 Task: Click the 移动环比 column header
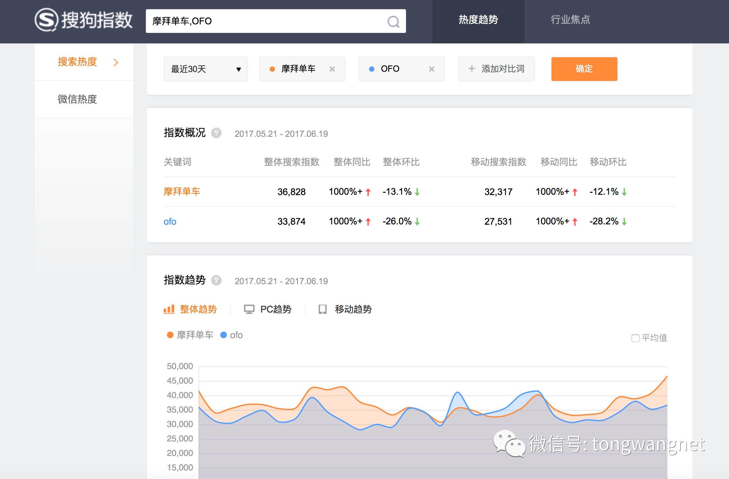608,162
